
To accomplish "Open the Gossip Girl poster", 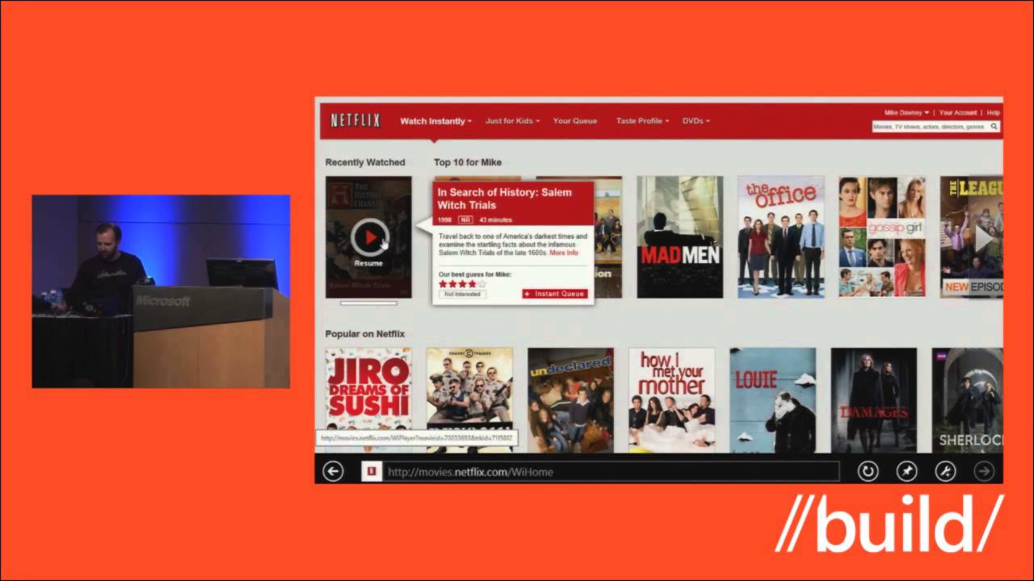I will click(882, 237).
